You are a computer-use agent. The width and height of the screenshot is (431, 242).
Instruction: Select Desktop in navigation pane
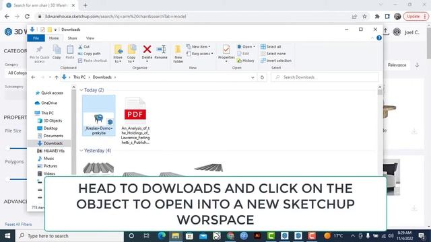[x=47, y=128]
